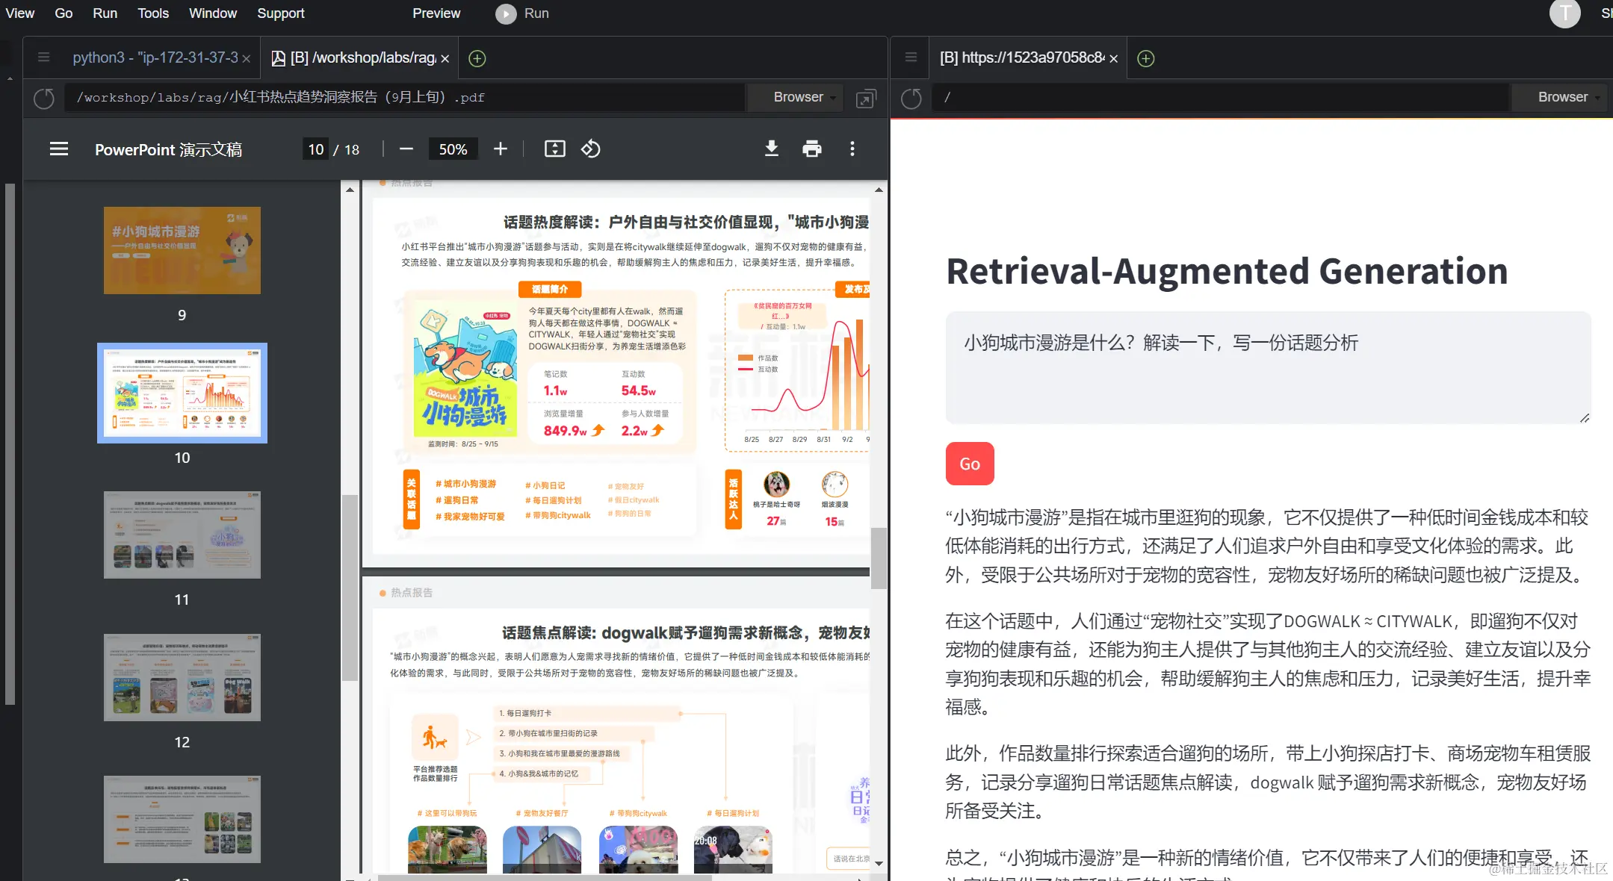Open the Tools menu
Viewport: 1613px width, 881px height.
tap(153, 13)
